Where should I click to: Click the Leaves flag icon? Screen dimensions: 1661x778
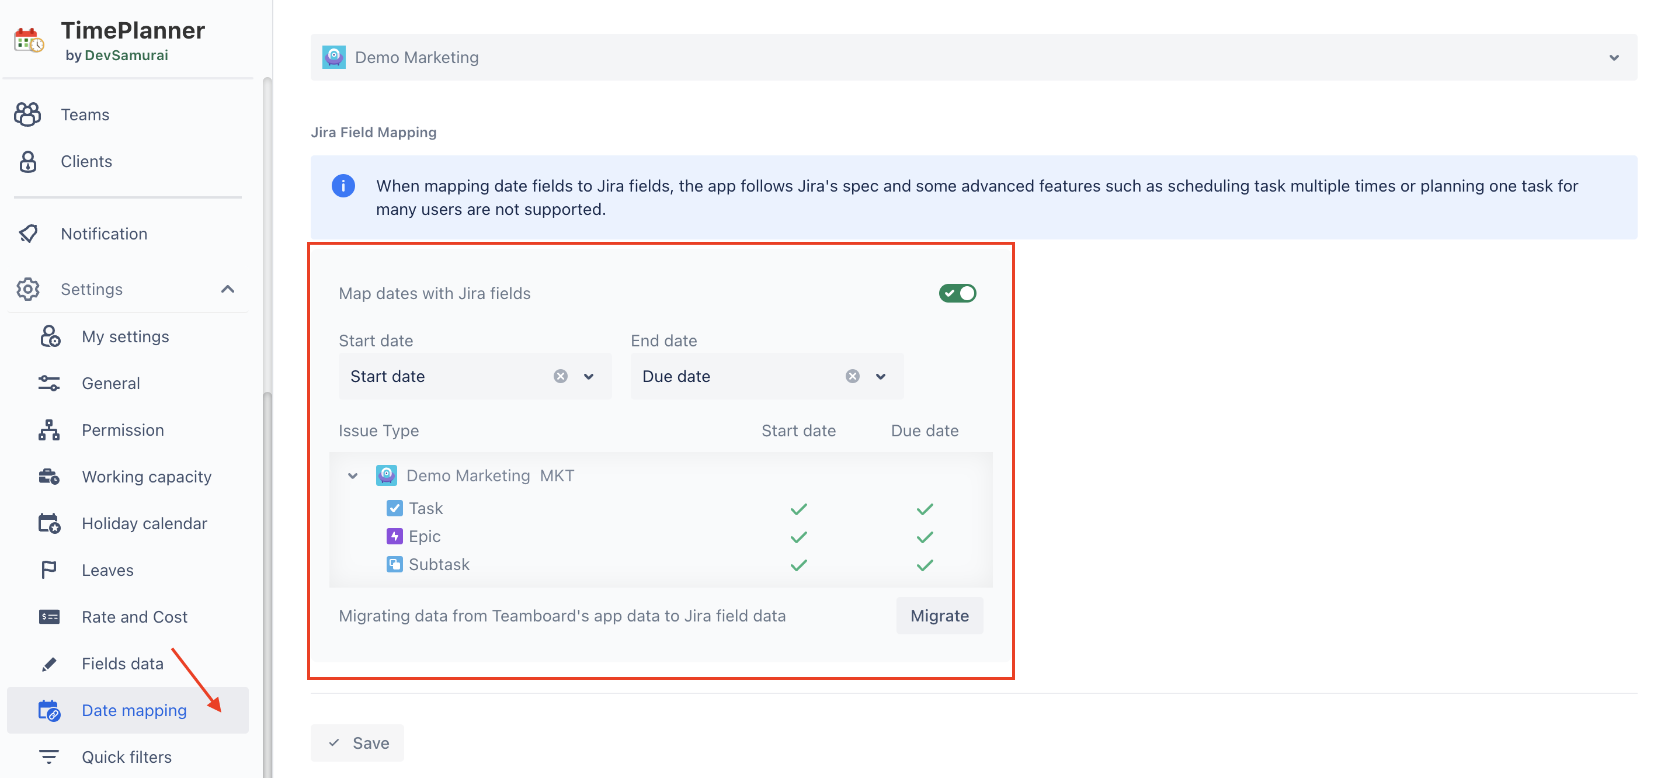click(x=49, y=569)
